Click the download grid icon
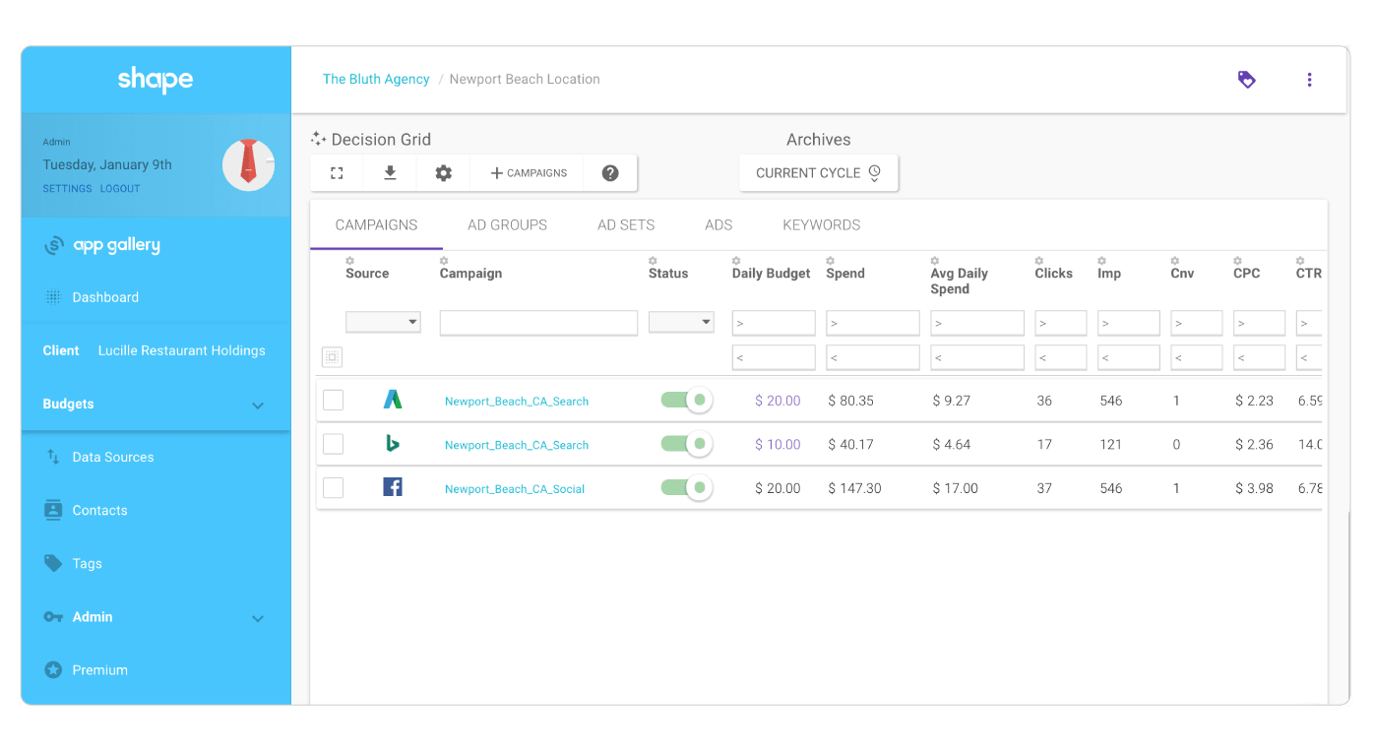Screen dimensions: 1374x750 pyautogui.click(x=390, y=173)
